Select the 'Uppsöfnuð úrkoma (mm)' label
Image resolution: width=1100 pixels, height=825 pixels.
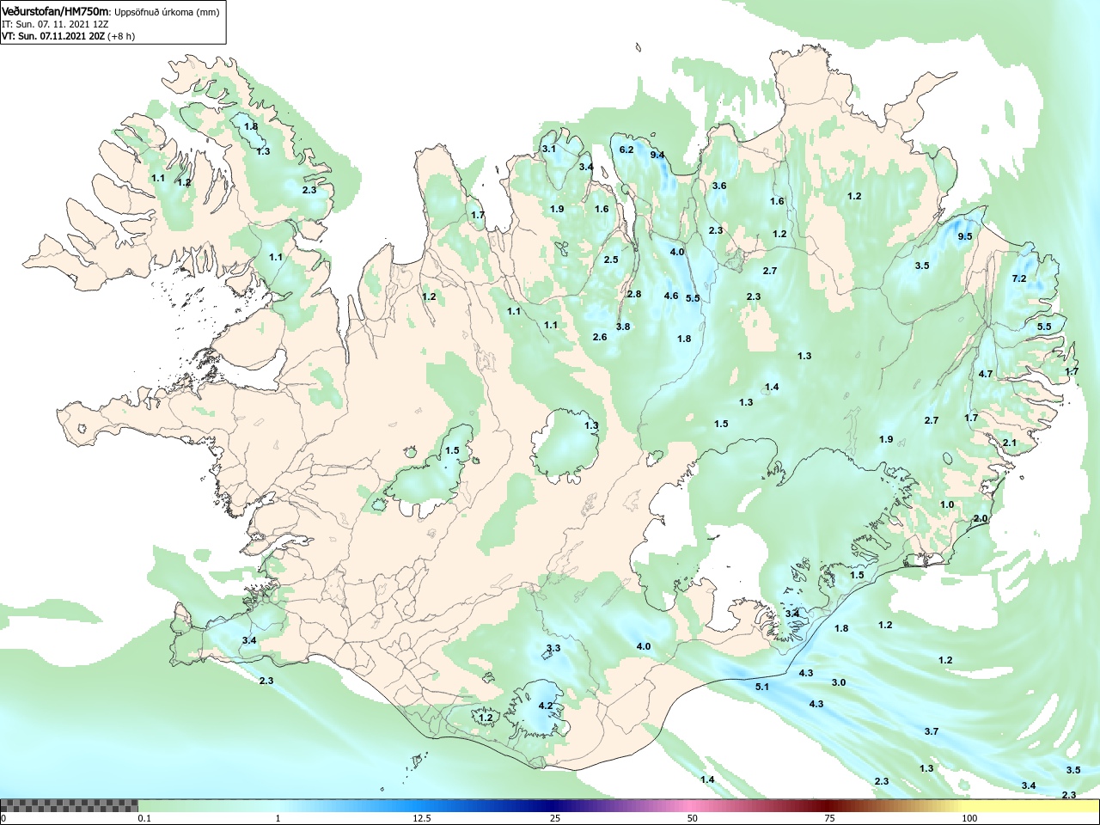(167, 12)
